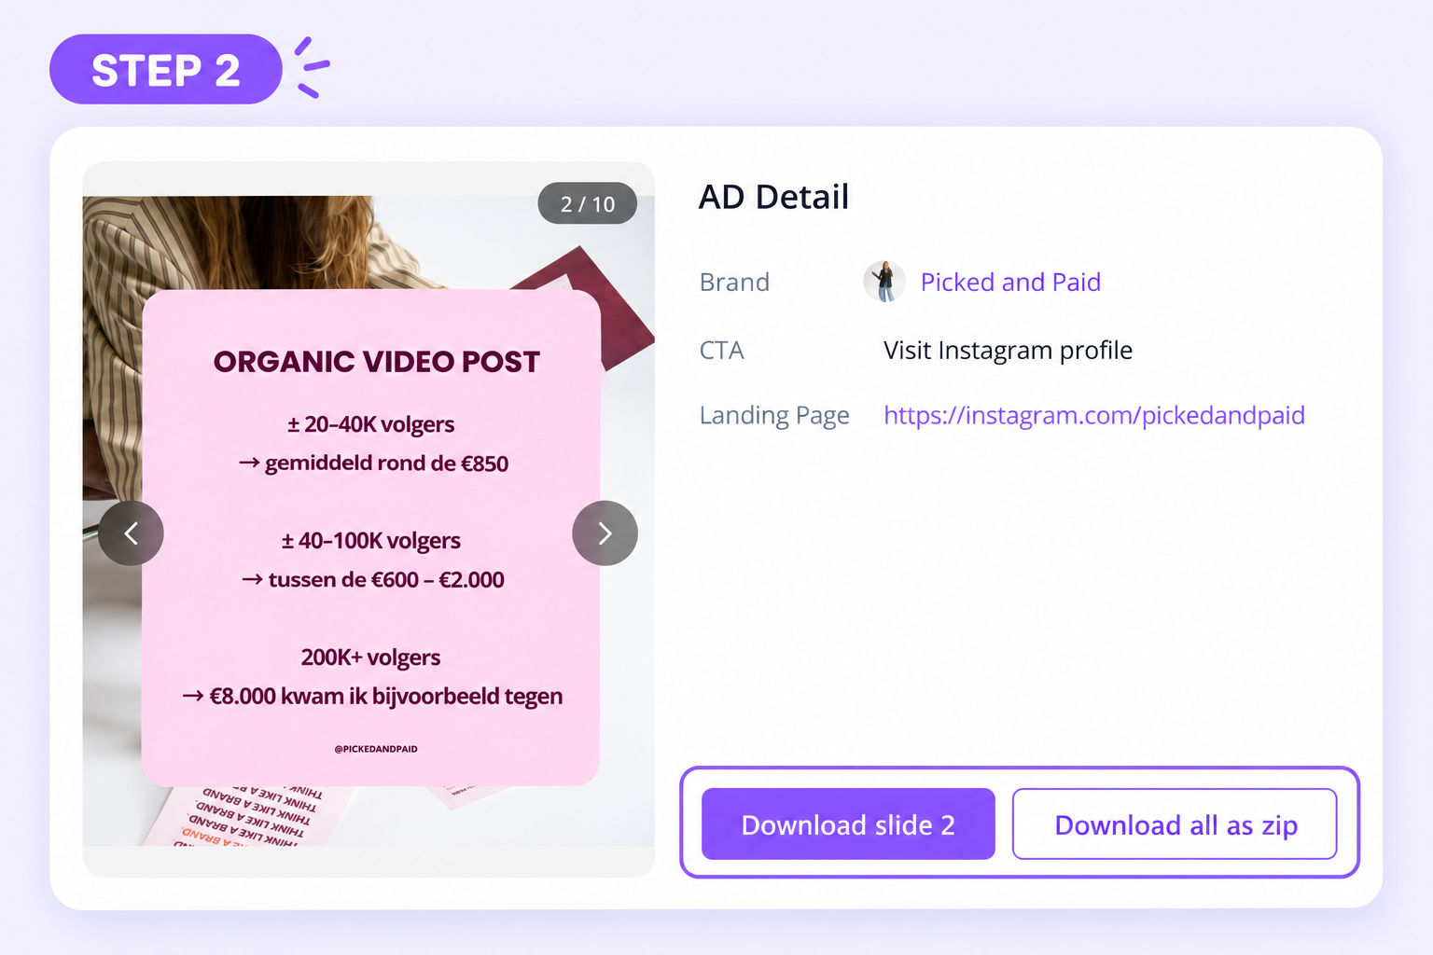Click the Picked and Paid brand avatar
This screenshot has height=955, width=1433.
pyautogui.click(x=884, y=282)
